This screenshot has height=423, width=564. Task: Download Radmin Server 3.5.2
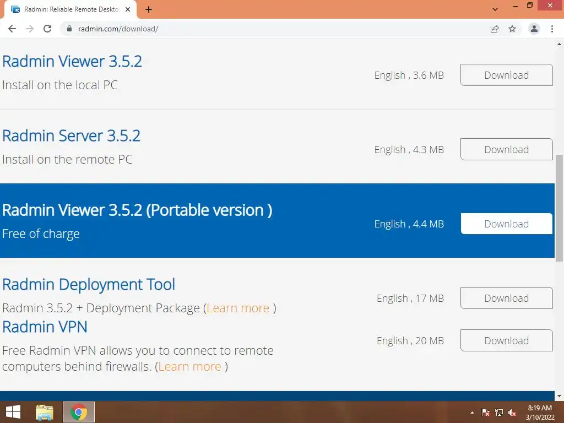pyautogui.click(x=507, y=149)
